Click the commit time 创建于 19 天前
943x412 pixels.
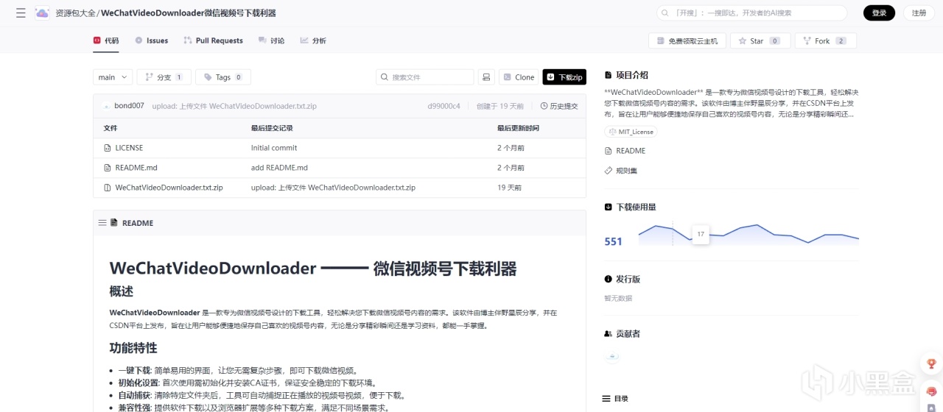(x=500, y=106)
